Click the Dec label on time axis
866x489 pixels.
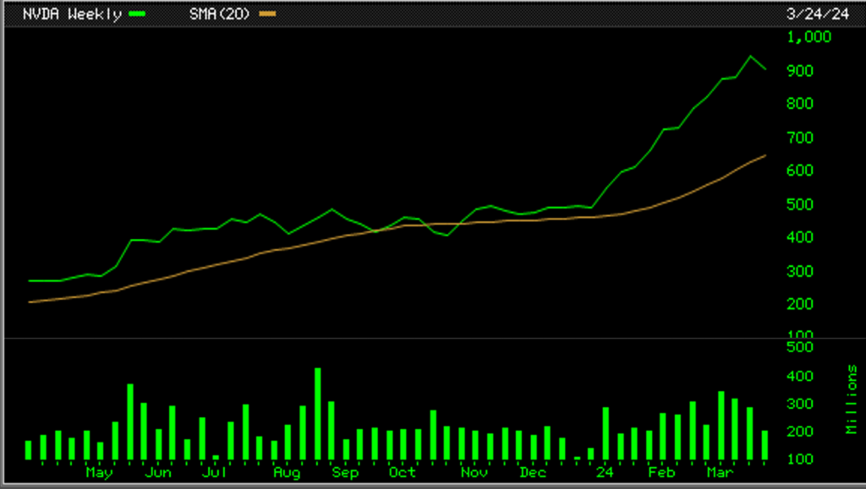click(x=532, y=473)
